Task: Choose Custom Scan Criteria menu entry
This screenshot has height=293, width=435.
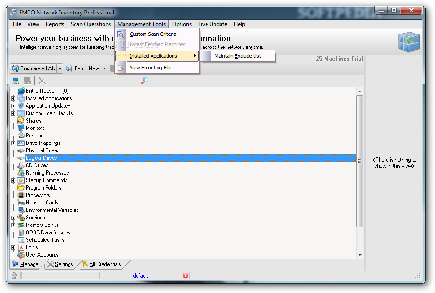Action: 157,34
